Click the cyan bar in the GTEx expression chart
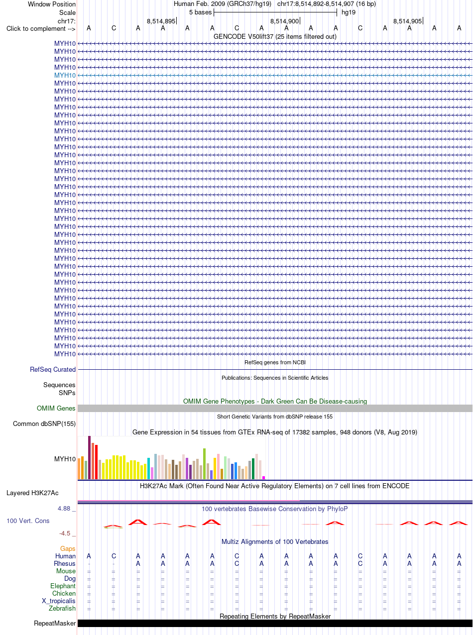The image size is (473, 635). click(149, 469)
